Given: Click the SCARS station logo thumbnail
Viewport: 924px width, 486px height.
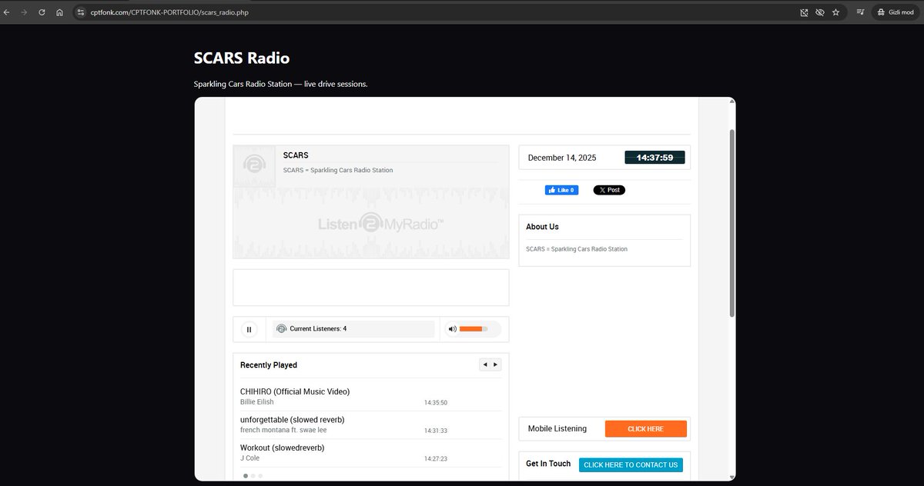Looking at the screenshot, I should [254, 164].
